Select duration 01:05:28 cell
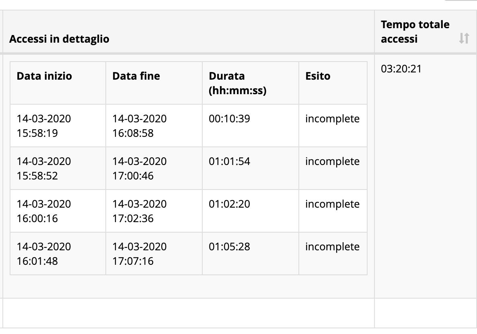This screenshot has height=334, width=477. tap(229, 247)
